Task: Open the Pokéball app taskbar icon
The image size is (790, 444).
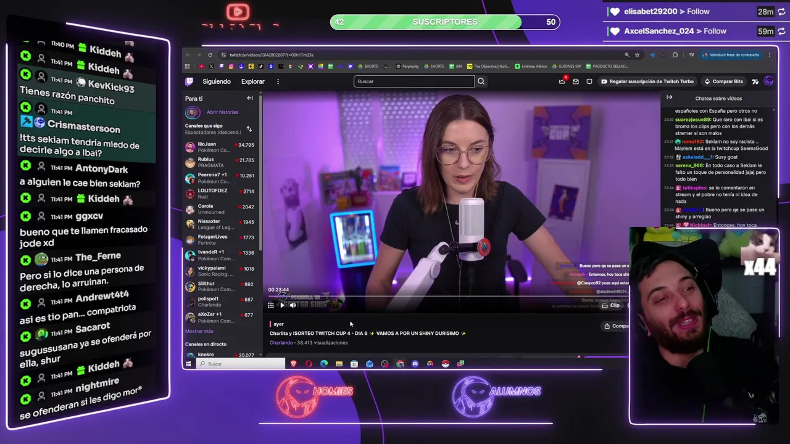Action: 446,364
